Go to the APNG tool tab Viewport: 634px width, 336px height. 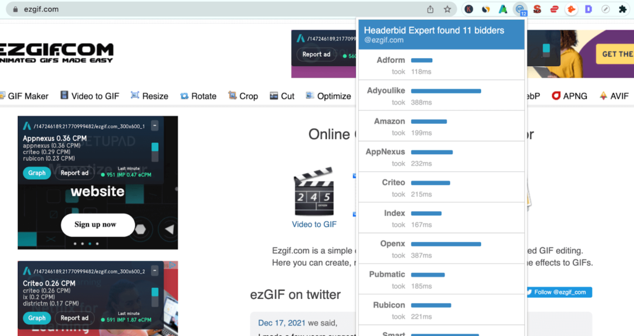tap(569, 96)
